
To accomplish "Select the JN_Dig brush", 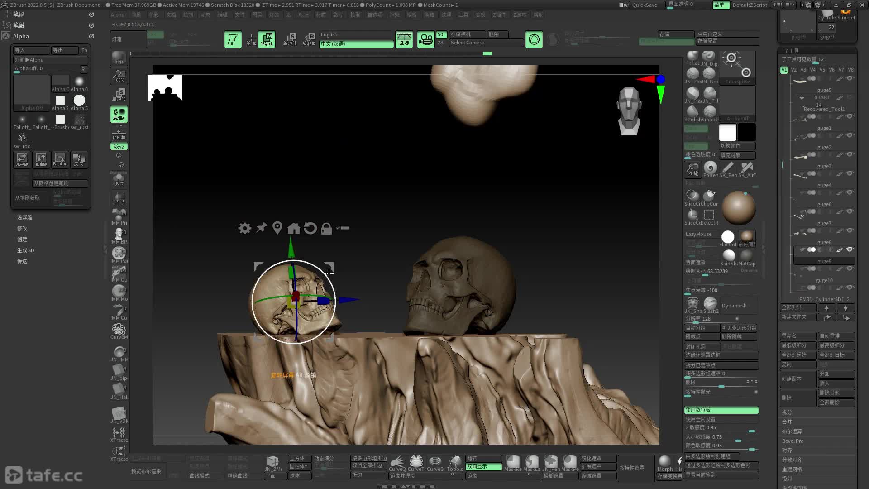I will pos(709,58).
